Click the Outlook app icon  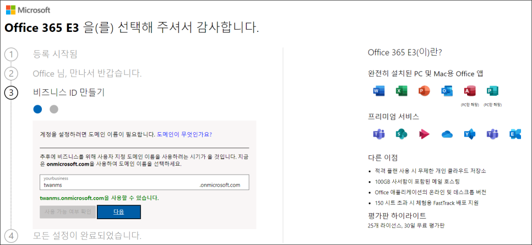click(447, 91)
